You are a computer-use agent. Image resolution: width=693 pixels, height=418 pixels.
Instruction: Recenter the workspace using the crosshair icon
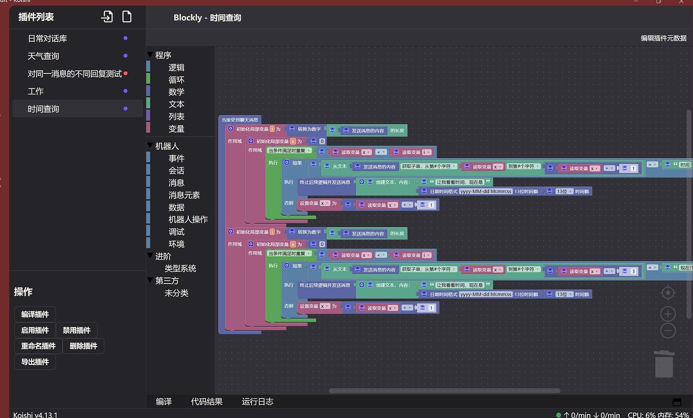pyautogui.click(x=668, y=292)
